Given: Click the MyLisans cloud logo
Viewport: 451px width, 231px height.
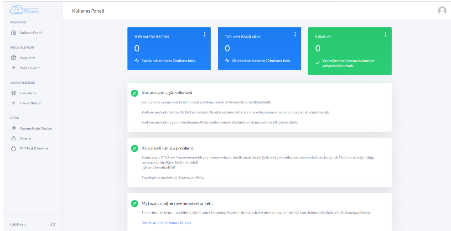Looking at the screenshot, I should (x=25, y=10).
